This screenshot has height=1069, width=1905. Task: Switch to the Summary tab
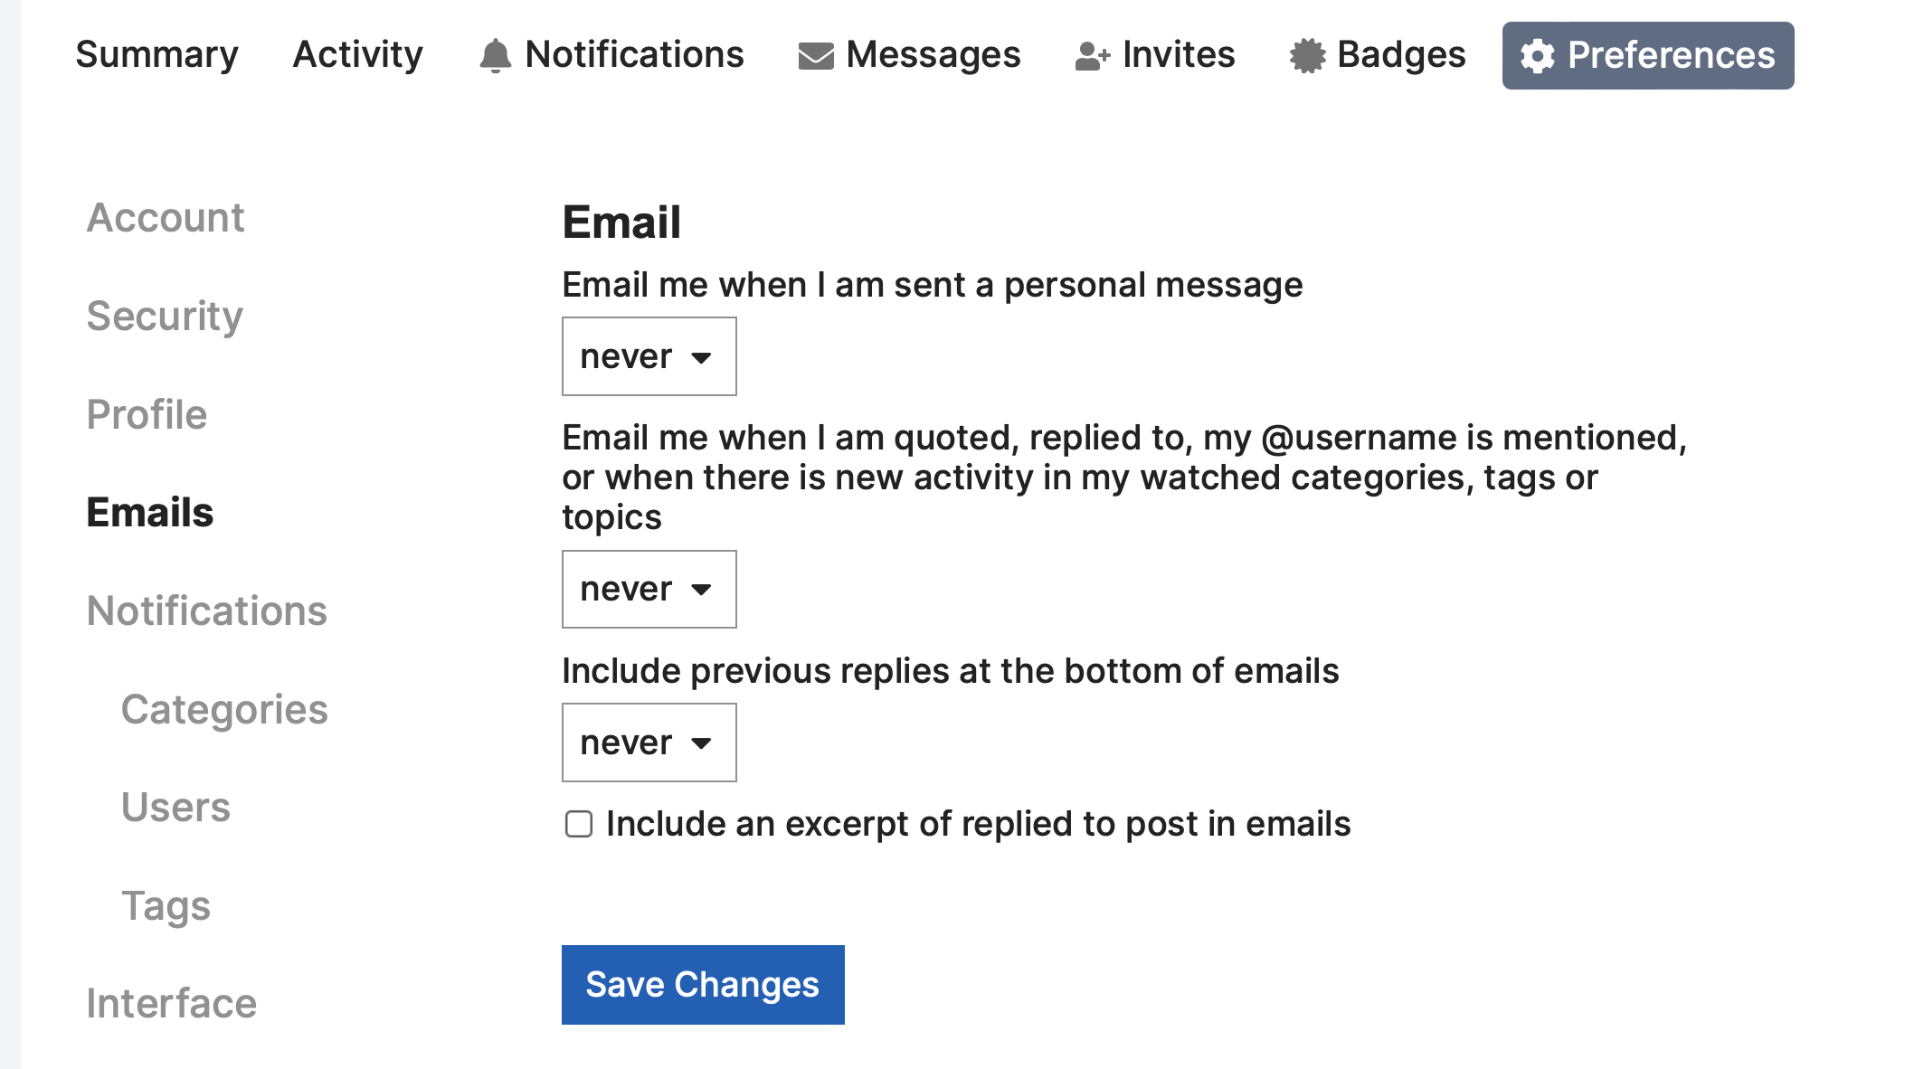[x=156, y=55]
